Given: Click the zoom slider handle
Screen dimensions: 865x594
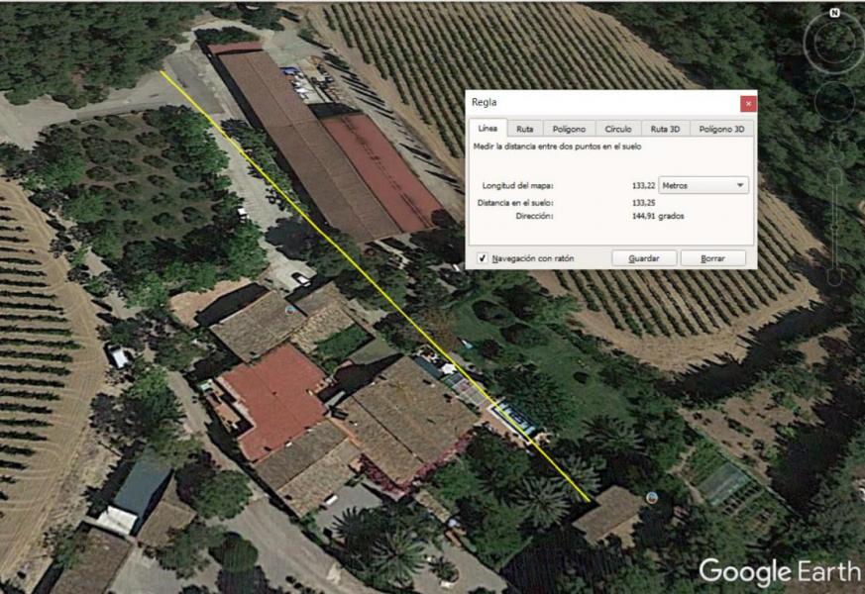Looking at the screenshot, I should 835,227.
